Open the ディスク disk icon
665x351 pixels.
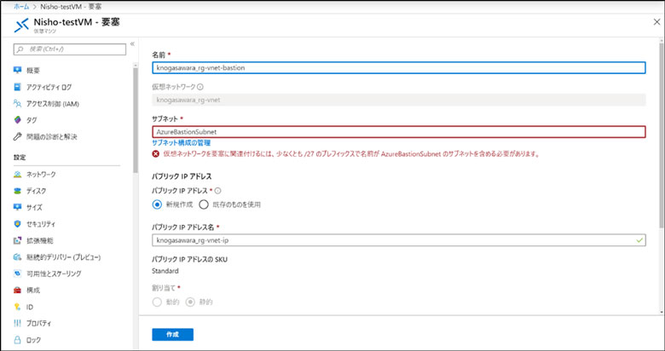click(x=17, y=191)
